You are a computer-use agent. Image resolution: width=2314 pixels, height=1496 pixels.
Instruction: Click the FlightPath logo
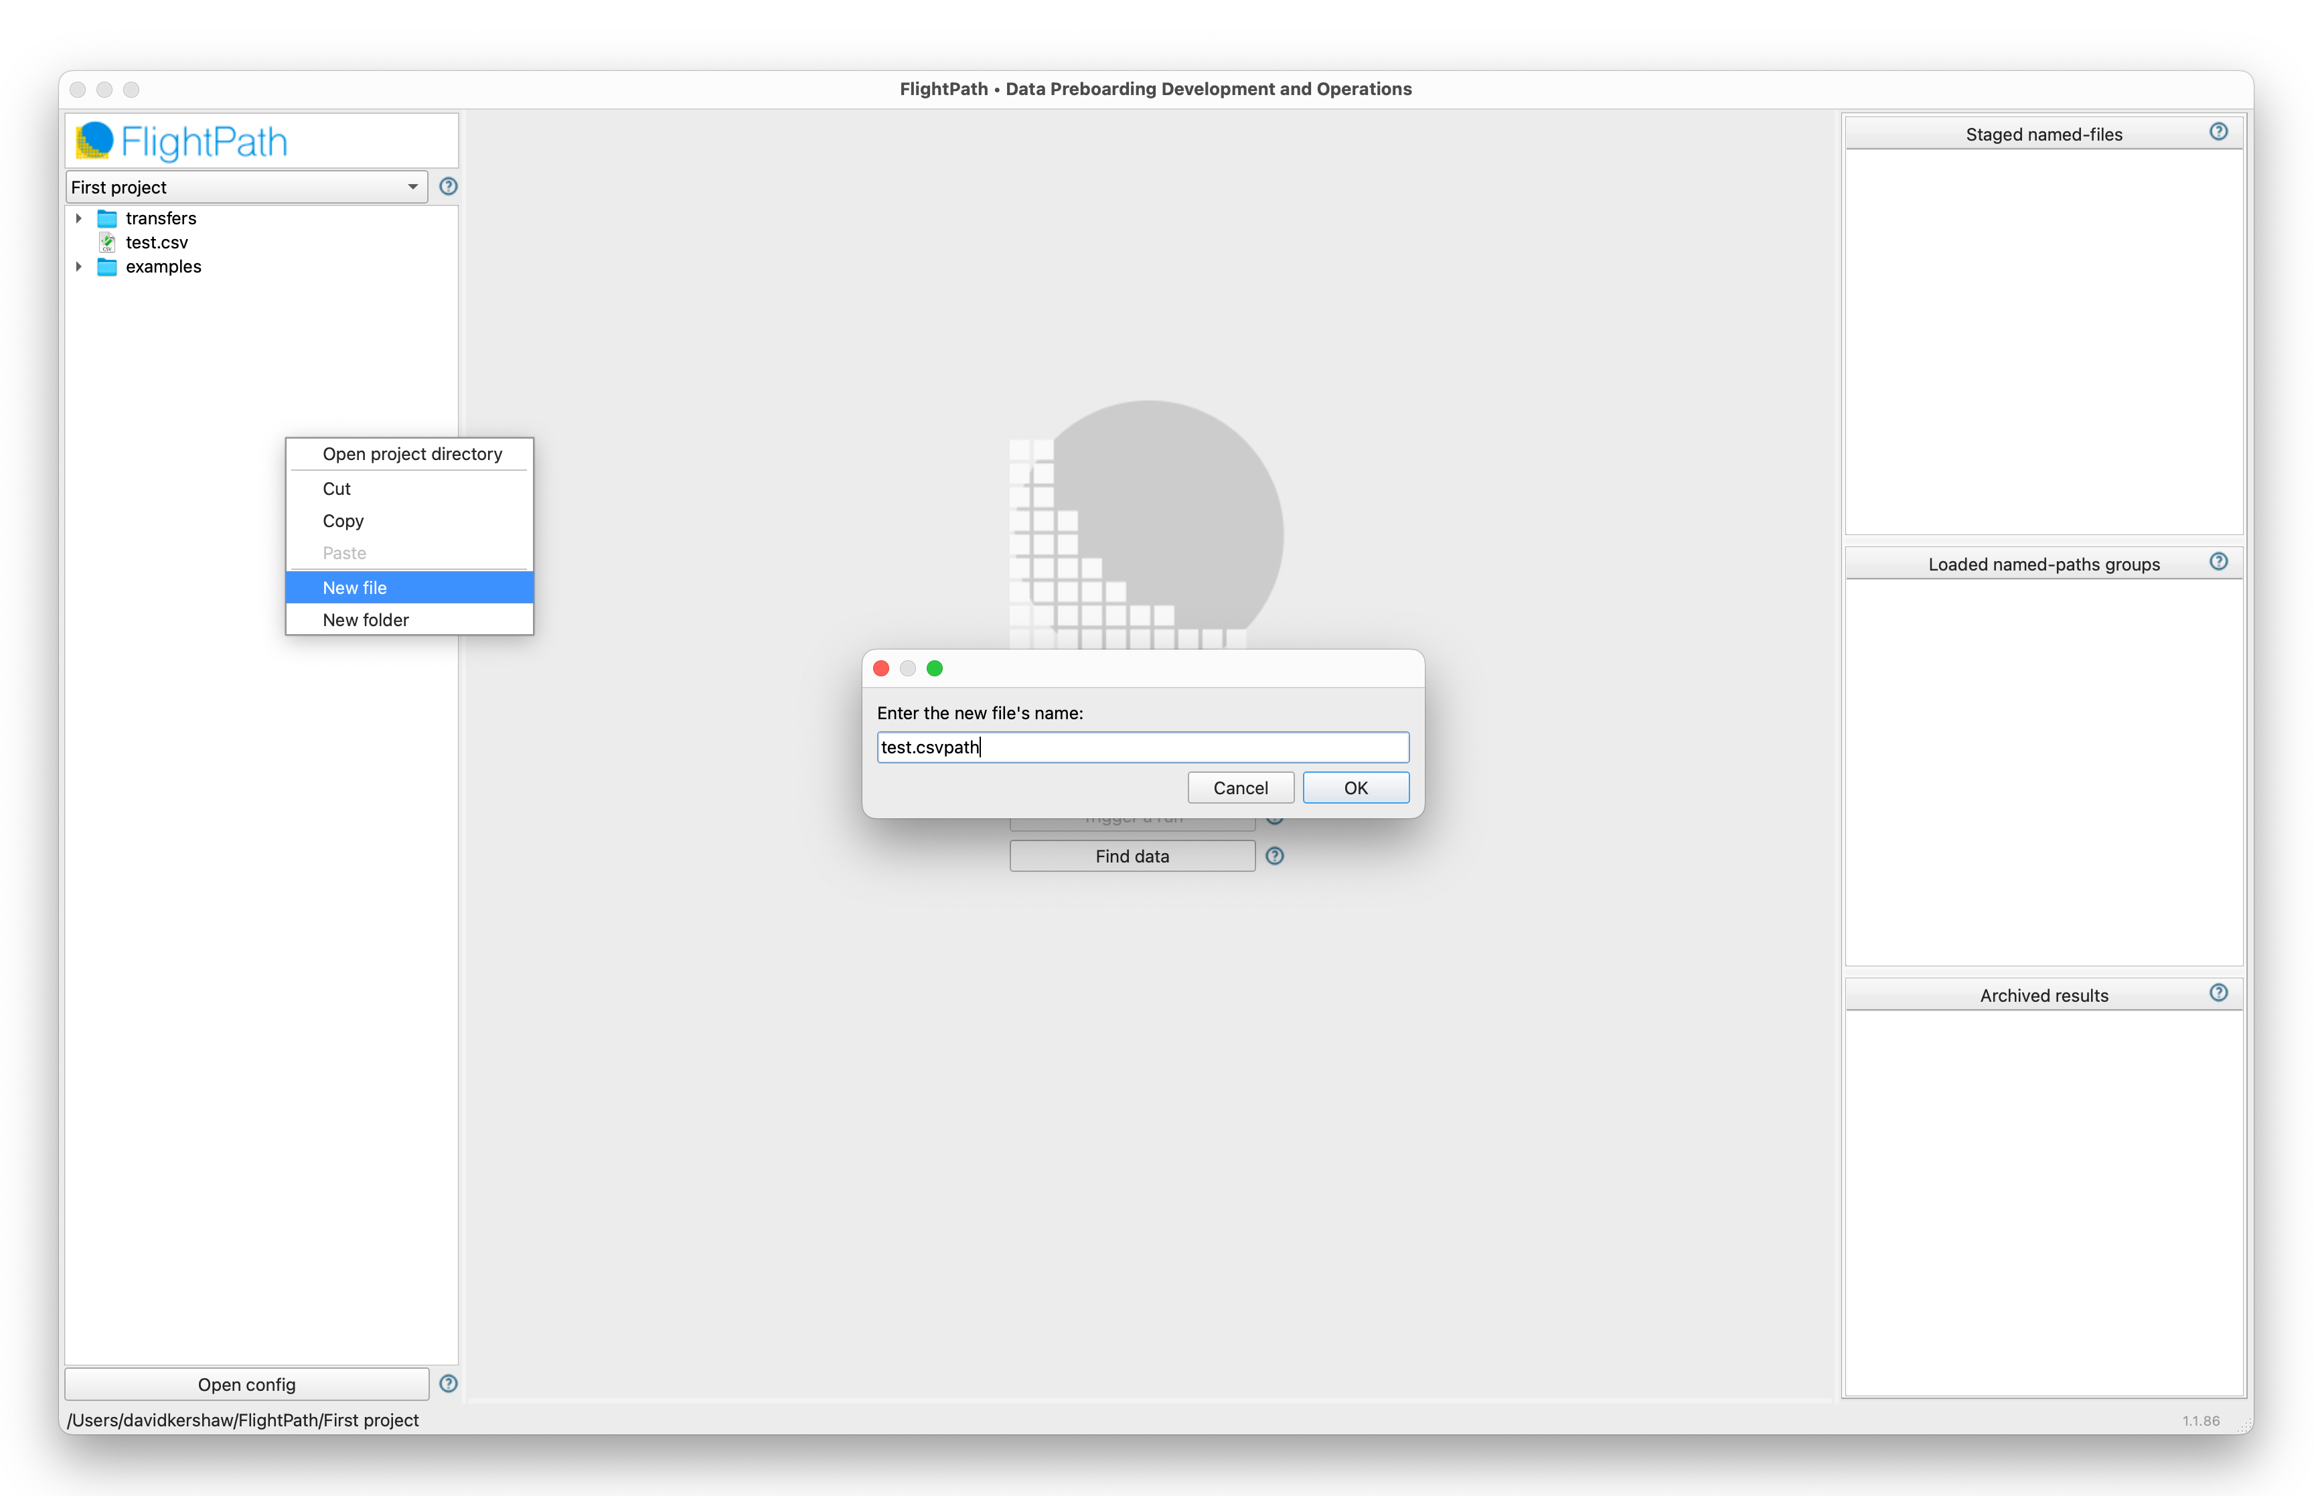tap(183, 142)
